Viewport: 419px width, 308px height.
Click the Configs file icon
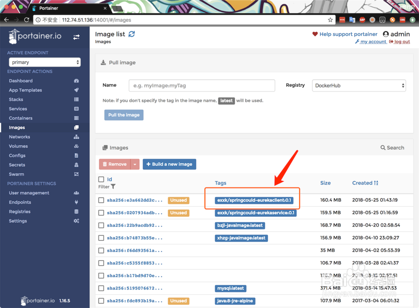pos(76,156)
